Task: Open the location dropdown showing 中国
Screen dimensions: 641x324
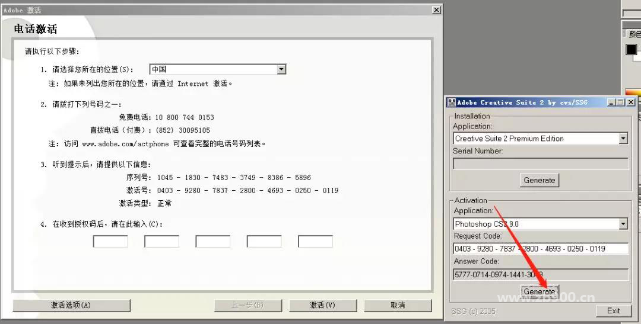Action: click(x=217, y=69)
